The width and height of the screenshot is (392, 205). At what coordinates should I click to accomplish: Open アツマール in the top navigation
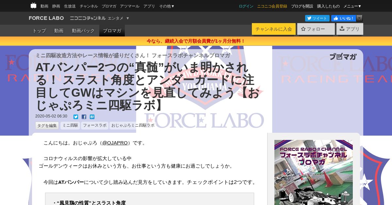[x=130, y=6]
